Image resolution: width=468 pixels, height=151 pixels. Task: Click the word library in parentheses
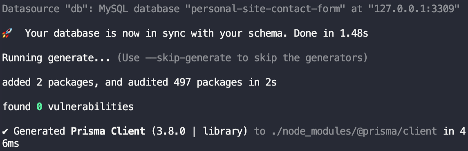tap(223, 131)
